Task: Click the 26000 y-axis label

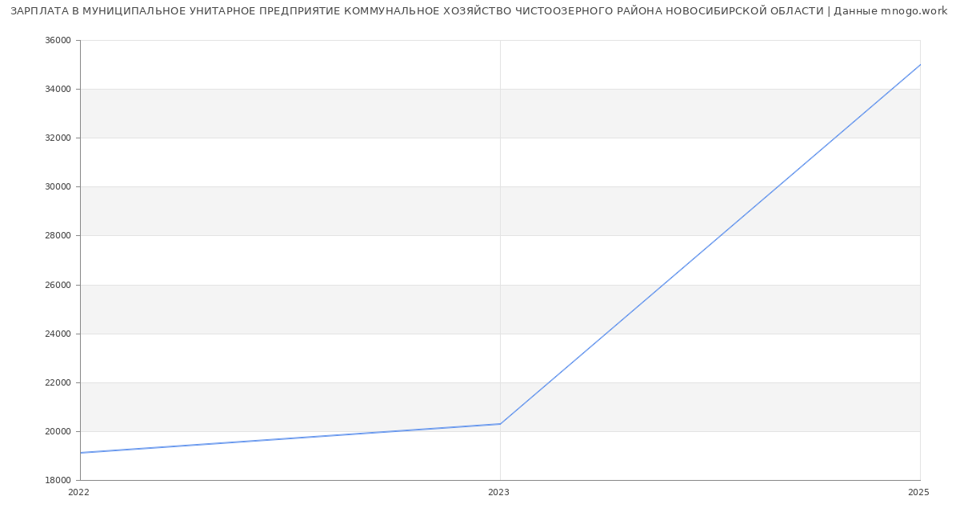Action: (58, 286)
